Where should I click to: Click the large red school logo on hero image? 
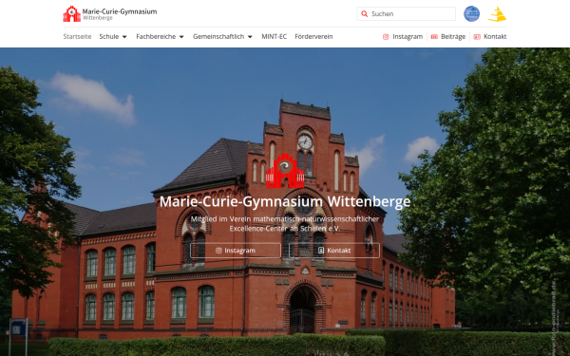pos(285,171)
